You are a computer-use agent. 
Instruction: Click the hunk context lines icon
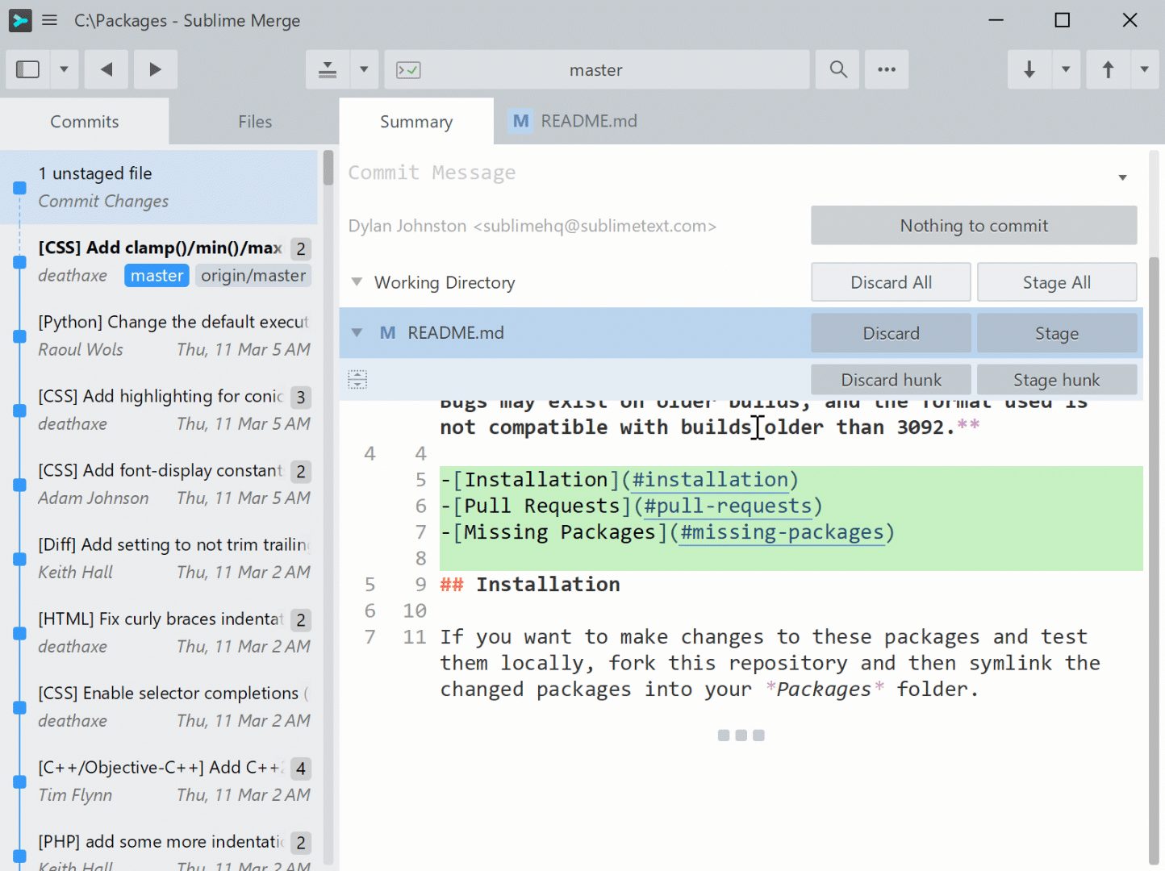click(357, 379)
